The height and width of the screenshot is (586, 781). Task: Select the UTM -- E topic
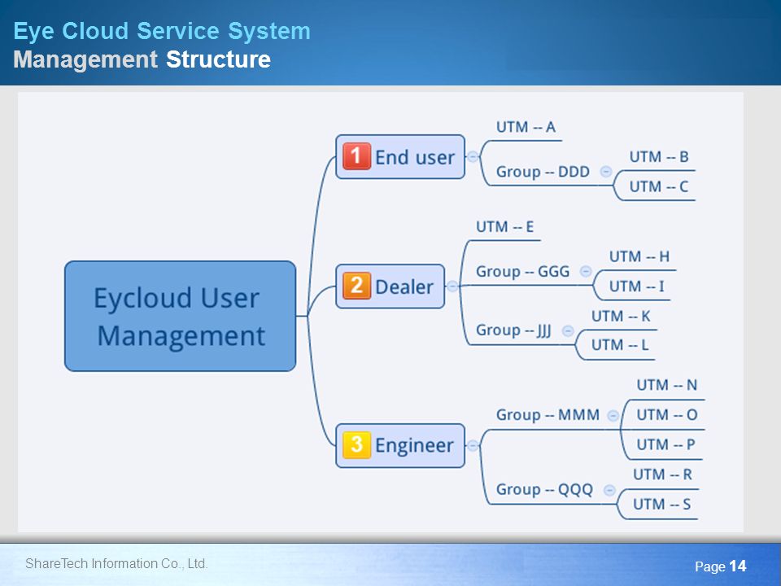tap(504, 227)
